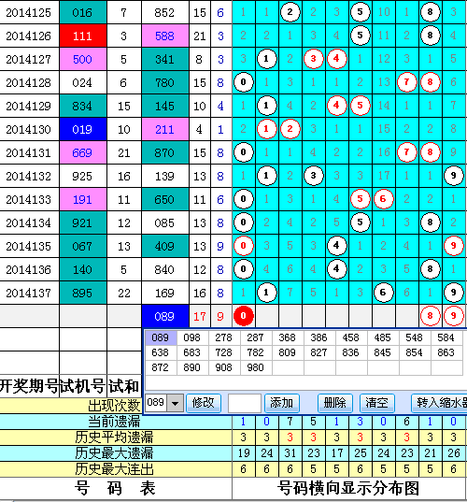This screenshot has height=502, width=467.
Task: Click the blue 019 cell for period 2014130
Action: coord(83,129)
